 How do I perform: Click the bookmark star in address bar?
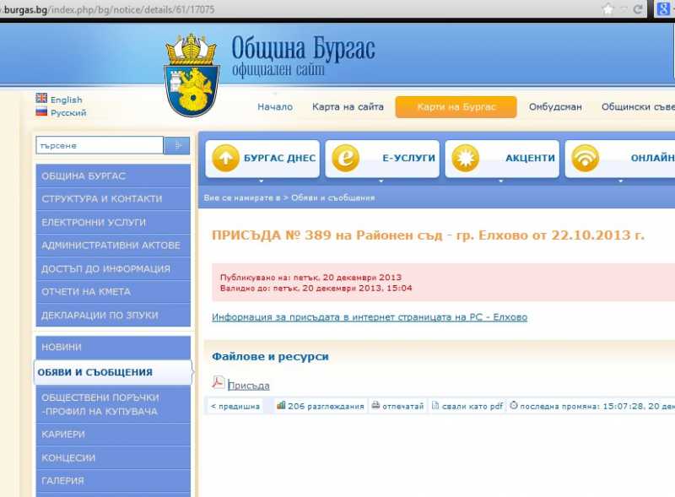click(607, 9)
